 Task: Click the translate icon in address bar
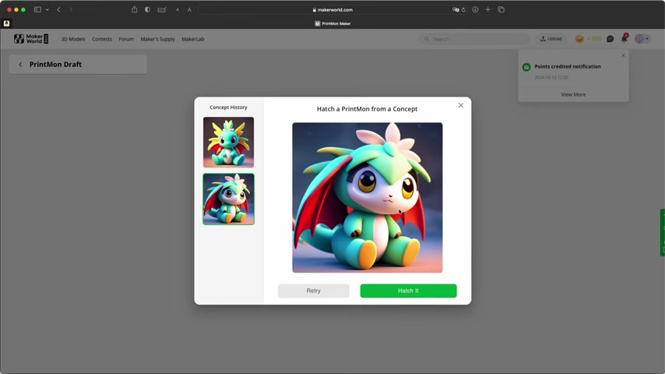pyautogui.click(x=456, y=10)
